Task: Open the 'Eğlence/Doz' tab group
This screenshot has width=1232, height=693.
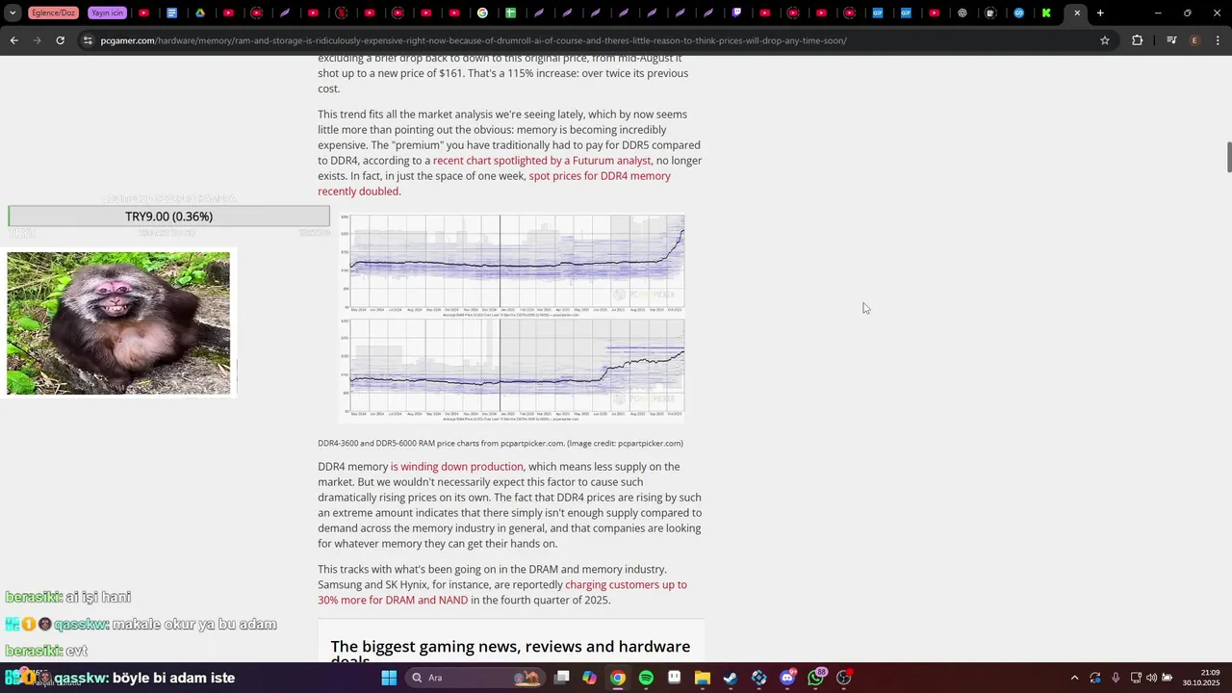Action: click(x=54, y=13)
